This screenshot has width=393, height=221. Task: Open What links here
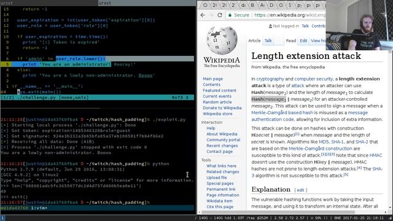[221, 166]
